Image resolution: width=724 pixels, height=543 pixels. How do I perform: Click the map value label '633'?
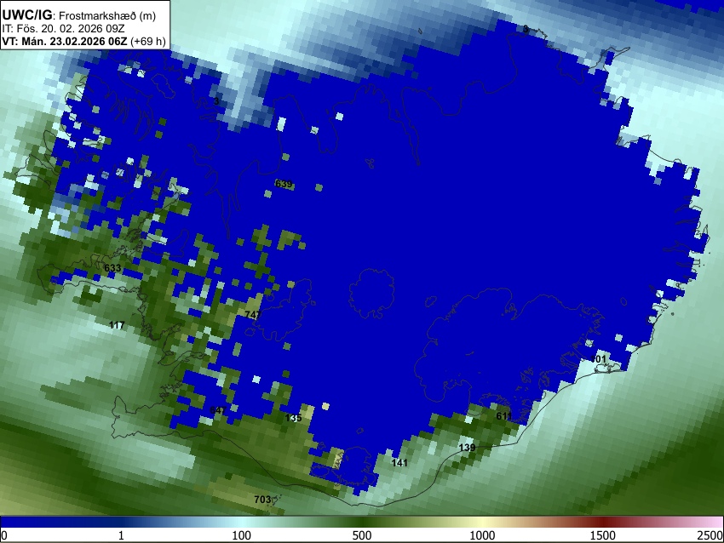tap(112, 268)
